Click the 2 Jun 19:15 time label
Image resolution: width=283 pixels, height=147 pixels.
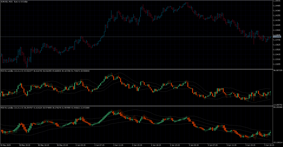pyautogui.click(x=156, y=145)
